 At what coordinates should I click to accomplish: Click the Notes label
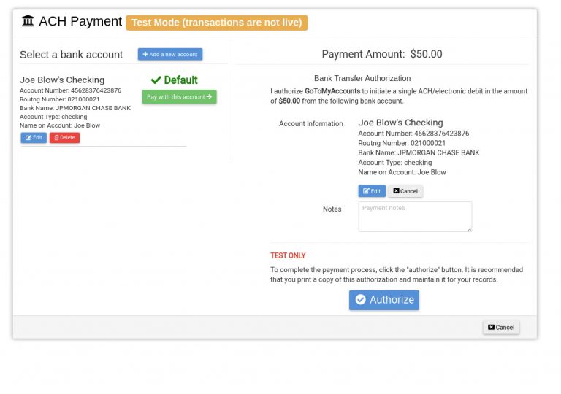click(332, 209)
